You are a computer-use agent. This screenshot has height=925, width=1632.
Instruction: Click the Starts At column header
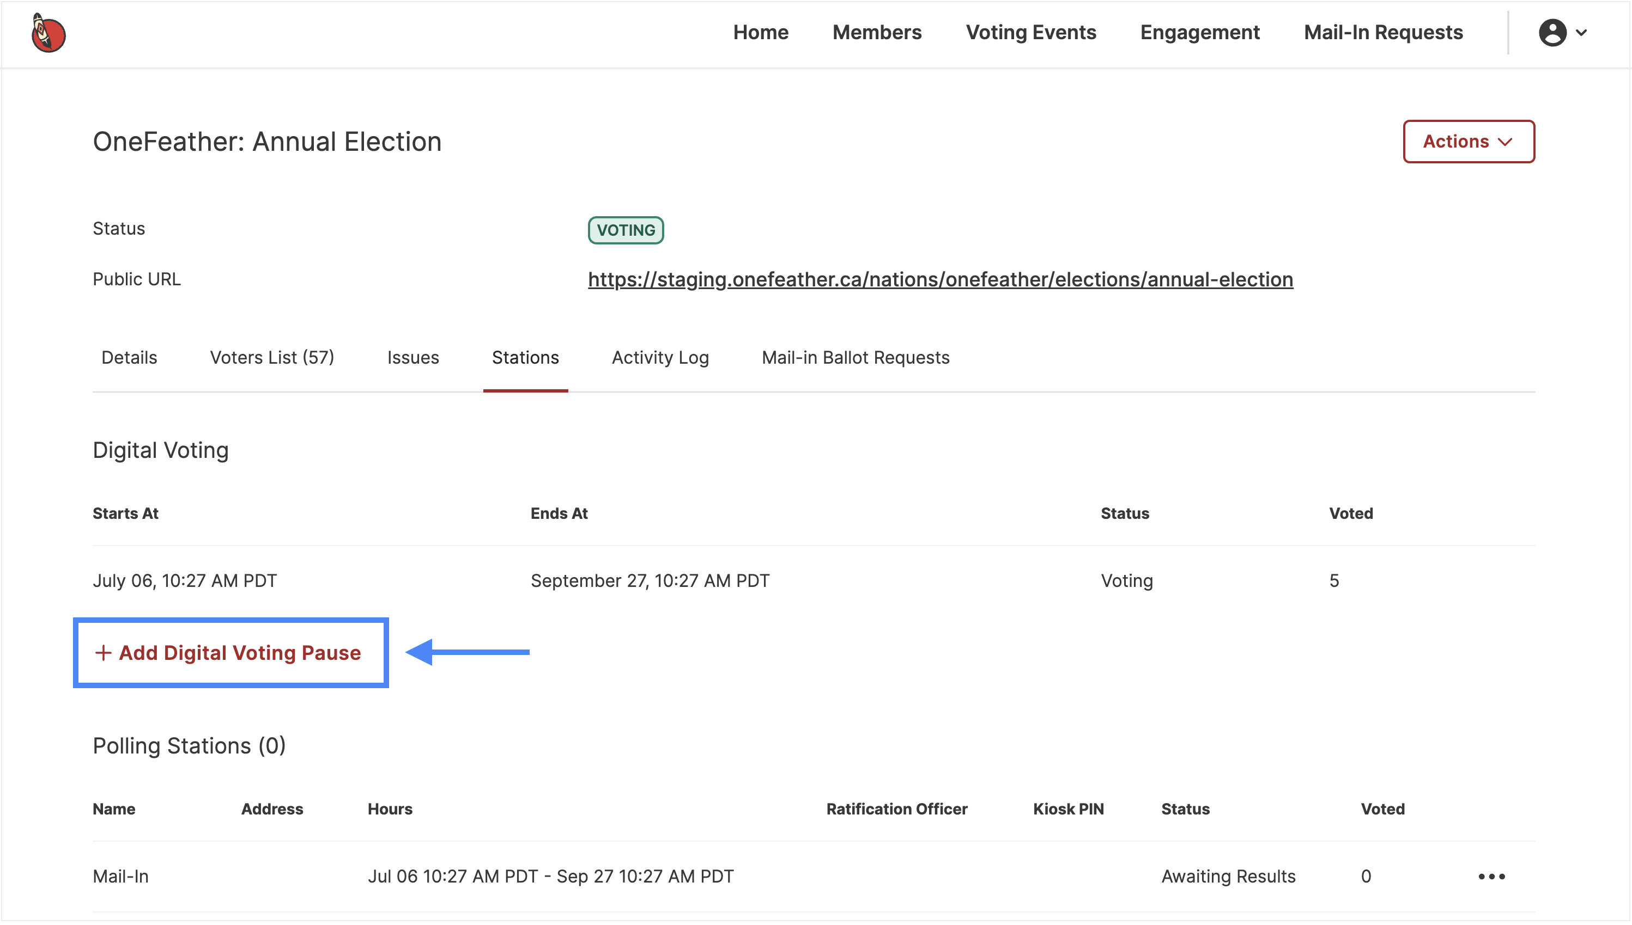pos(125,513)
